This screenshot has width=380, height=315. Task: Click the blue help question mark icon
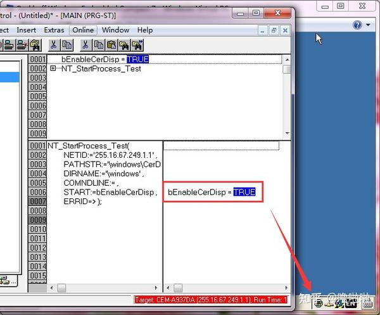(357, 25)
